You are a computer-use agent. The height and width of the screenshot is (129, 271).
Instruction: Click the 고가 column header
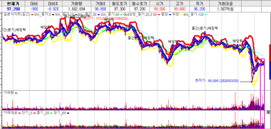180,3
